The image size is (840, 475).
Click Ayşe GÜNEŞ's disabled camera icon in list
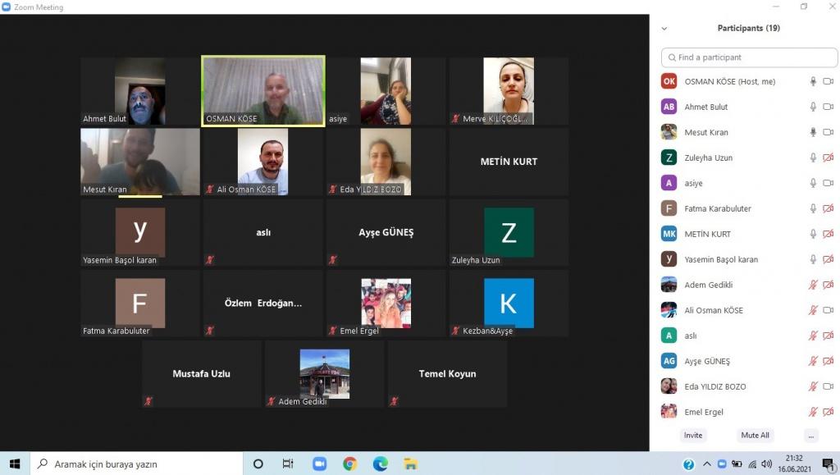pyautogui.click(x=829, y=361)
